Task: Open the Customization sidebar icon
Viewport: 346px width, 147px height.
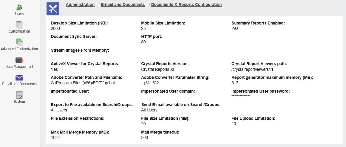Action: 19,25
